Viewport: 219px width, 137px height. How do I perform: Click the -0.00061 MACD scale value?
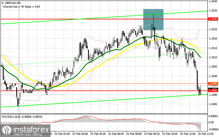[213, 129]
